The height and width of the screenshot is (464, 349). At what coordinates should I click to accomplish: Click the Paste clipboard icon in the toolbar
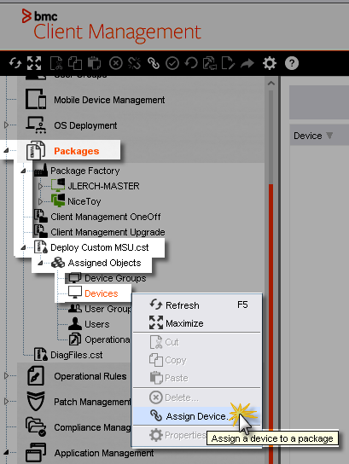(x=94, y=63)
